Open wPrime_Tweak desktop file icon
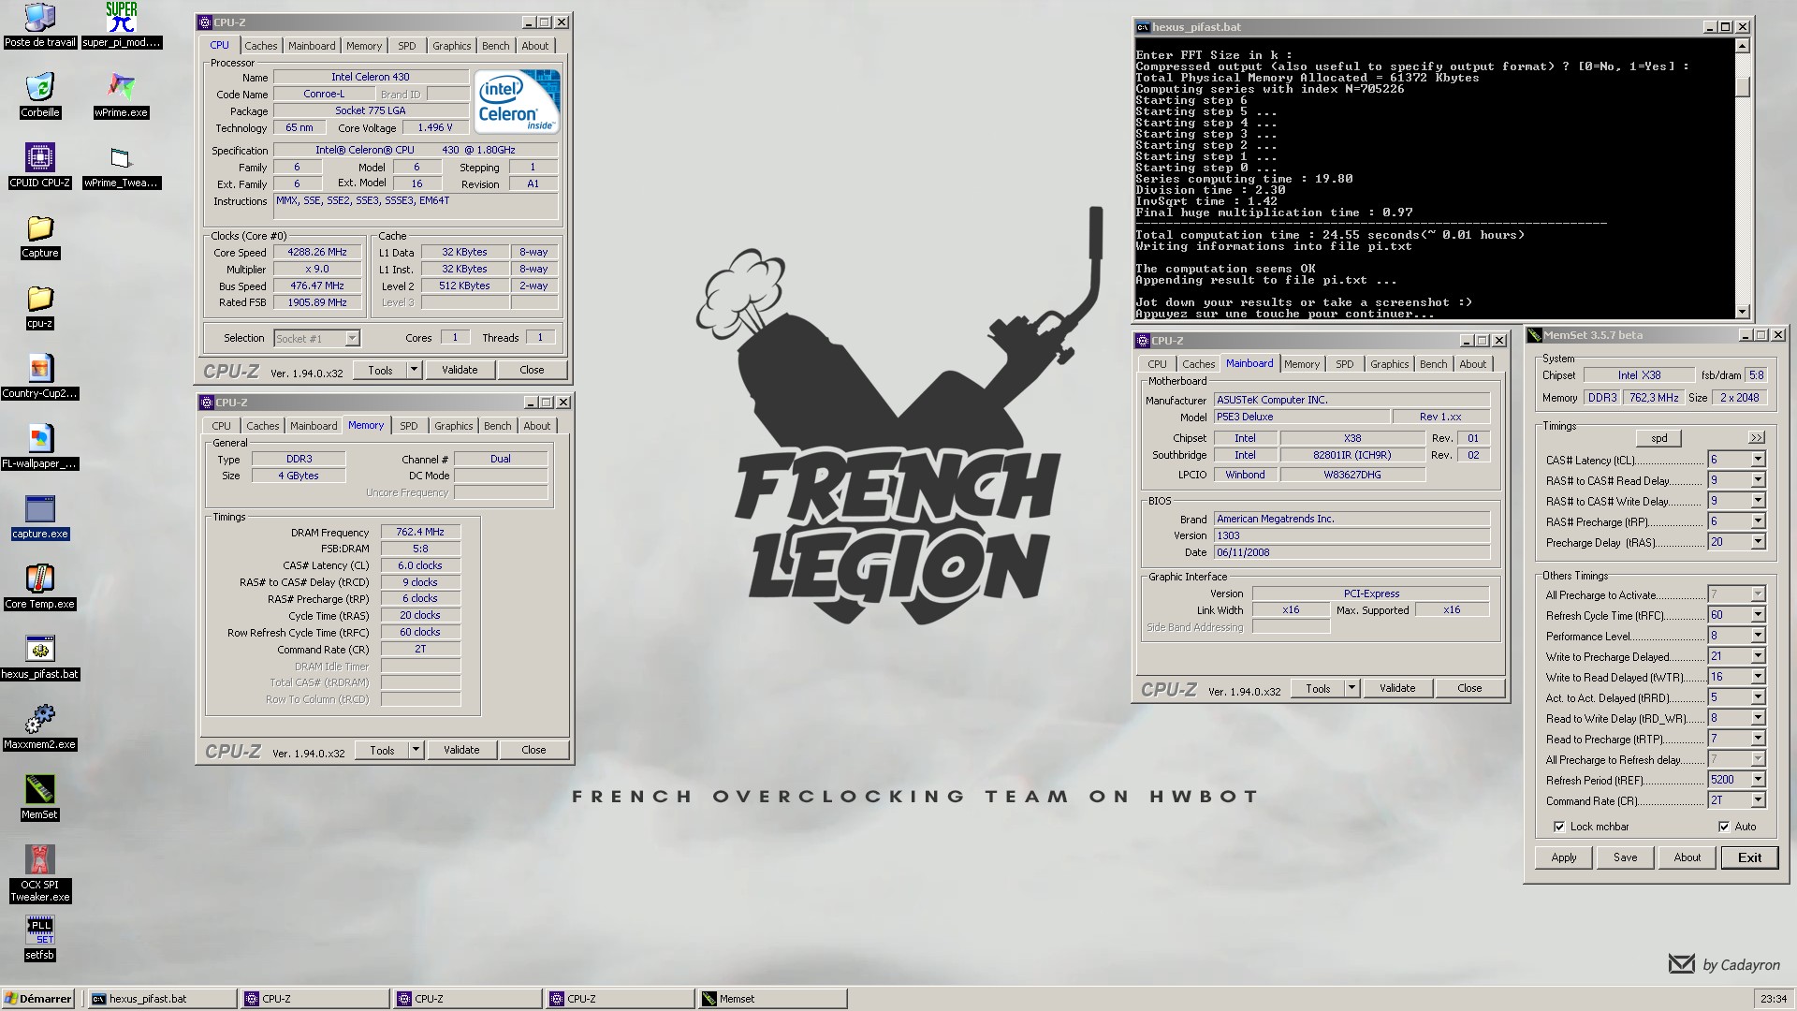 [x=122, y=166]
